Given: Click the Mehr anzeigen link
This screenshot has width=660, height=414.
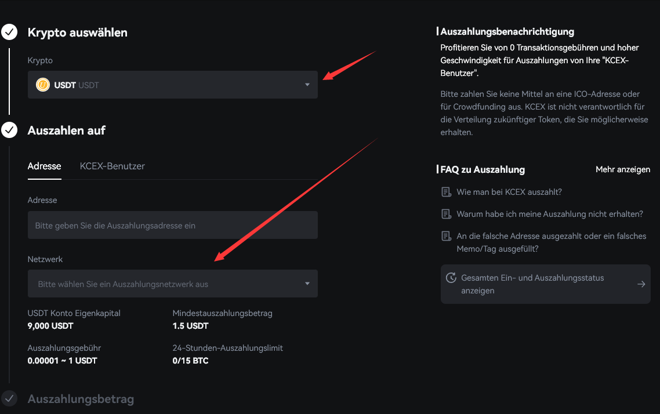Looking at the screenshot, I should coord(622,169).
